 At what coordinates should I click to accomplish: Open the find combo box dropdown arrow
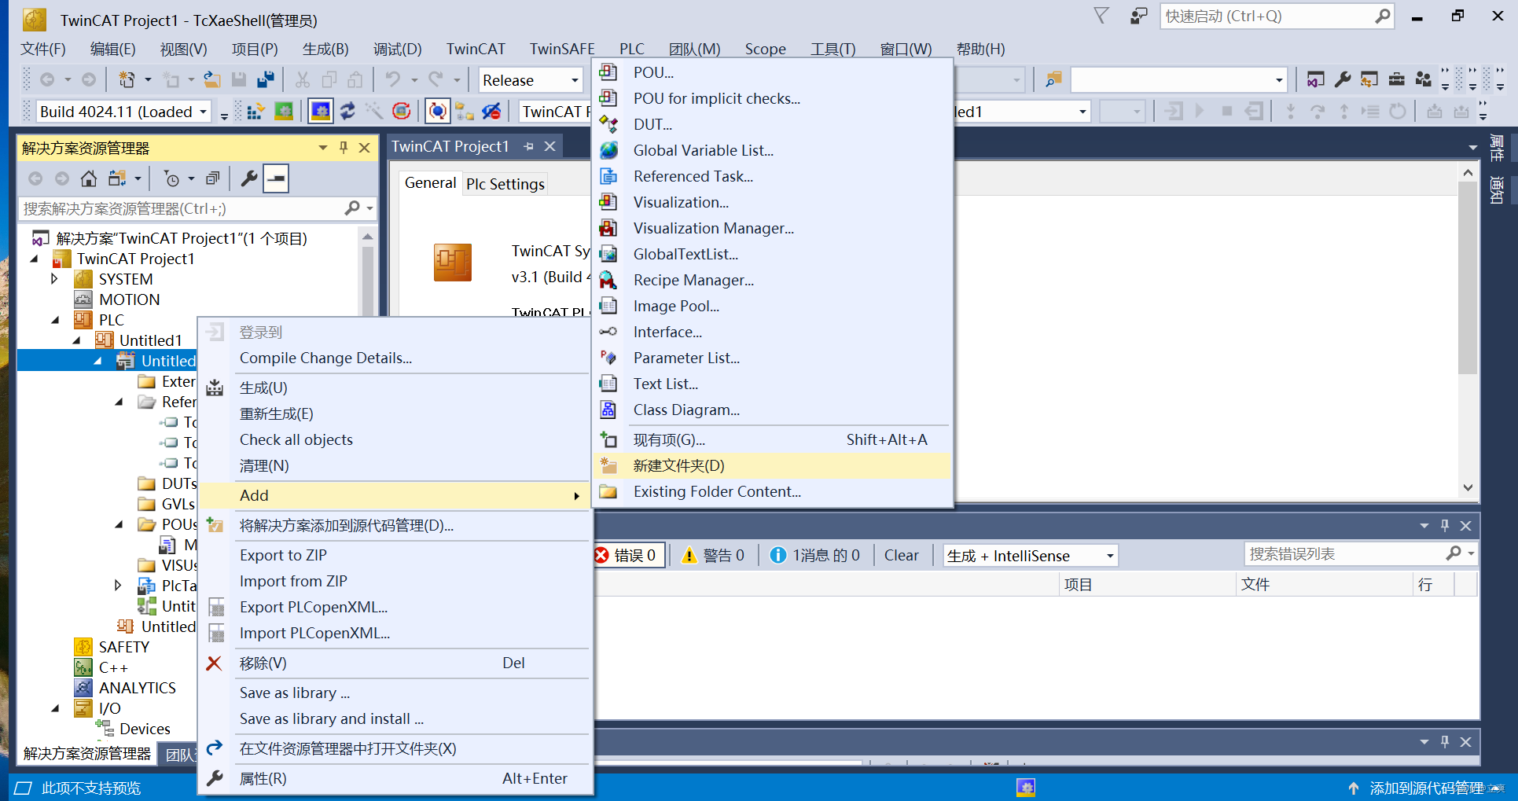1279,80
